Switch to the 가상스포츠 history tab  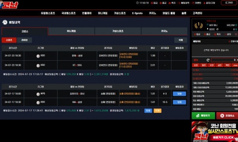(x=118, y=31)
